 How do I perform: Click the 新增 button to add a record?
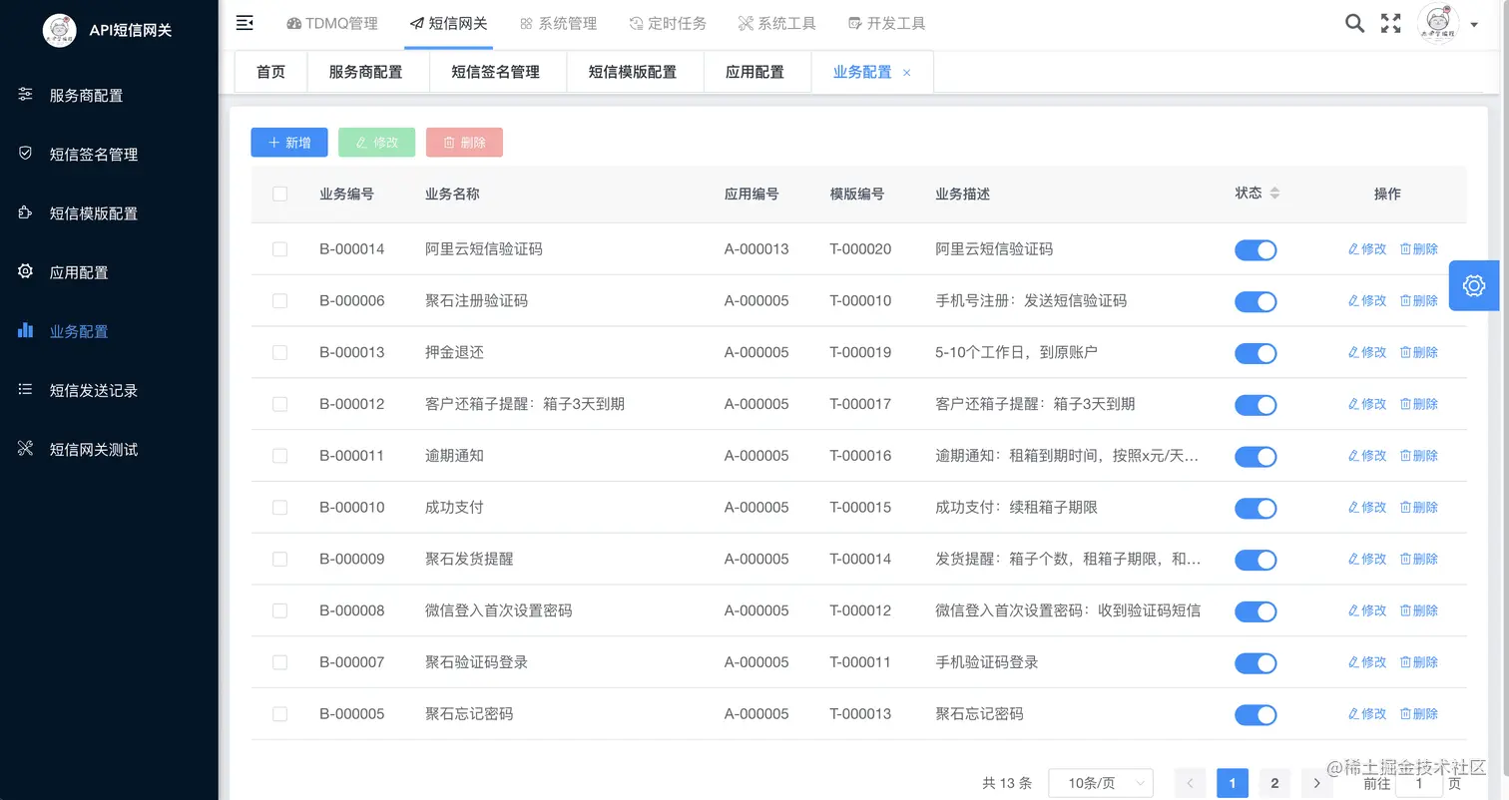click(288, 142)
